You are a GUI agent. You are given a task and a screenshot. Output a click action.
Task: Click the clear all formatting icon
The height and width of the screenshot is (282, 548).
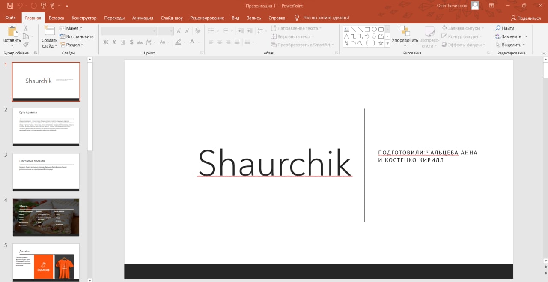(198, 31)
